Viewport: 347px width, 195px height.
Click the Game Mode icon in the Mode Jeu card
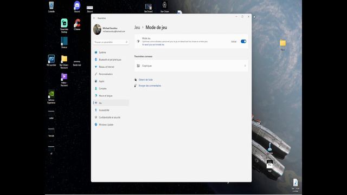pos(138,41)
